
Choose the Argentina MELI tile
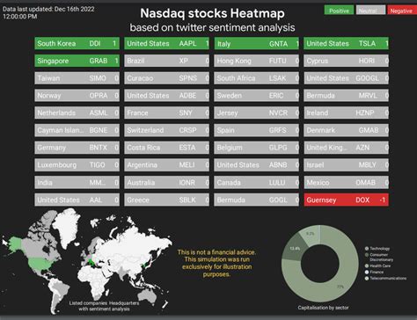point(166,165)
